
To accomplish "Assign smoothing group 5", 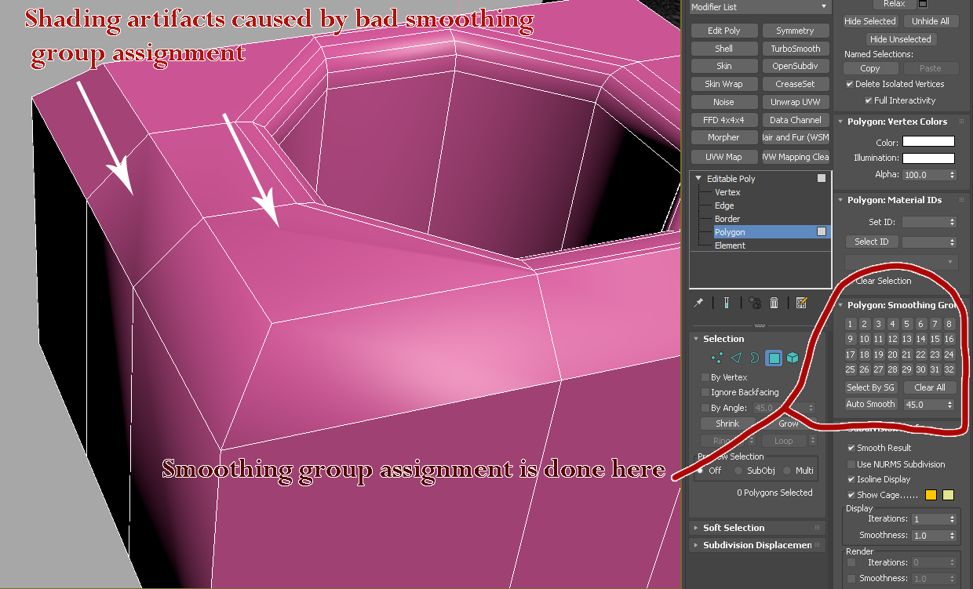I will point(907,324).
